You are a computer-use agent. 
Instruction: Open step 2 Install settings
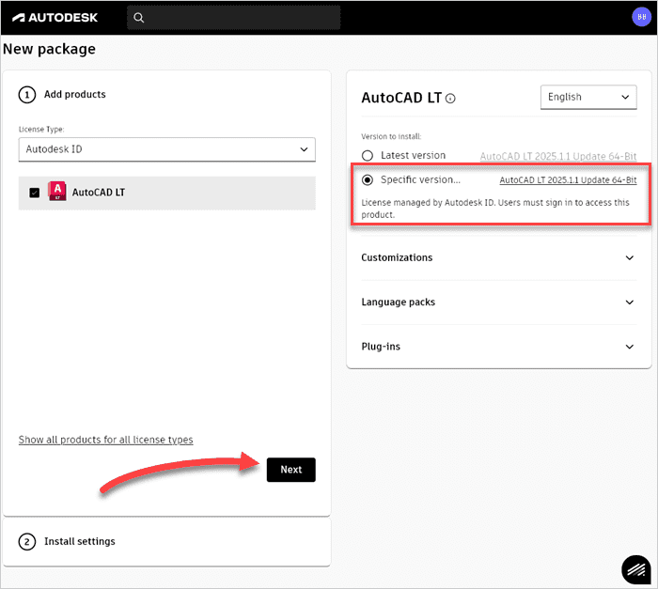[x=67, y=542]
